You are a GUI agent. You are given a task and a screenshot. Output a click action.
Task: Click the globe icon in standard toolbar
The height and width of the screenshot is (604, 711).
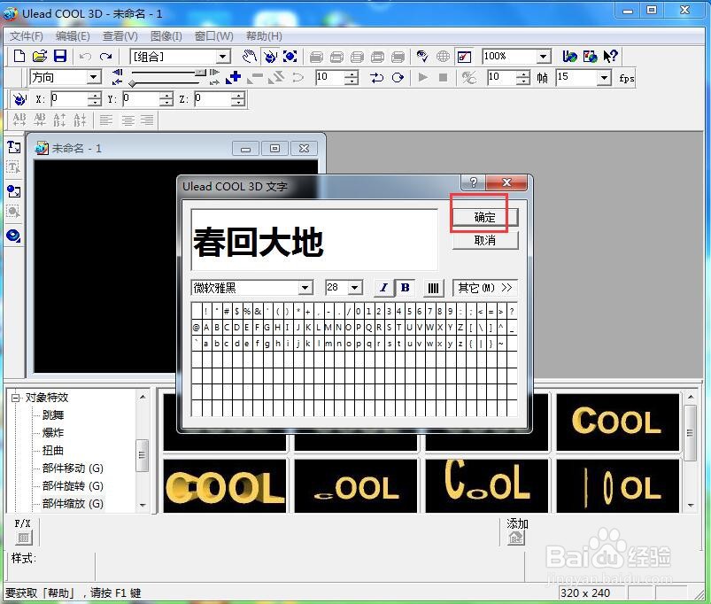(443, 57)
